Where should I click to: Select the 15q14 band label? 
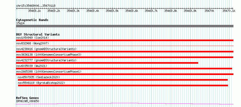pos(20,23)
